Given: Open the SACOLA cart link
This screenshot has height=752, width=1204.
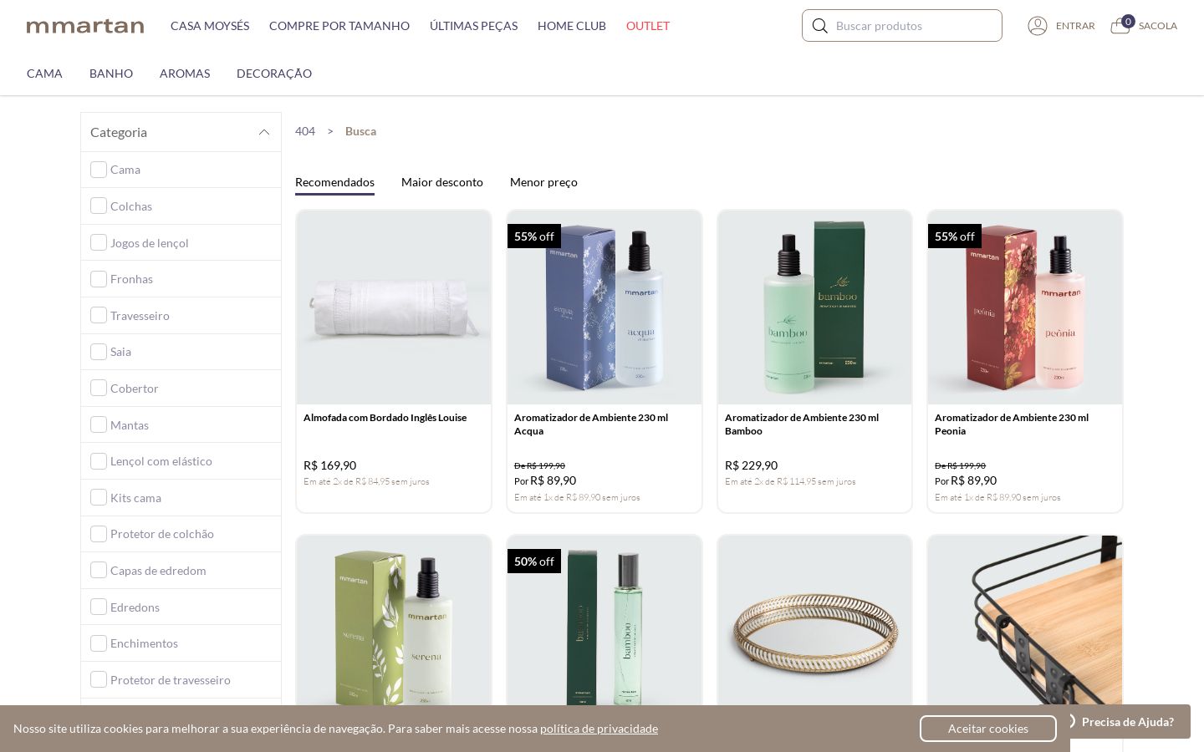Looking at the screenshot, I should 1158,26.
